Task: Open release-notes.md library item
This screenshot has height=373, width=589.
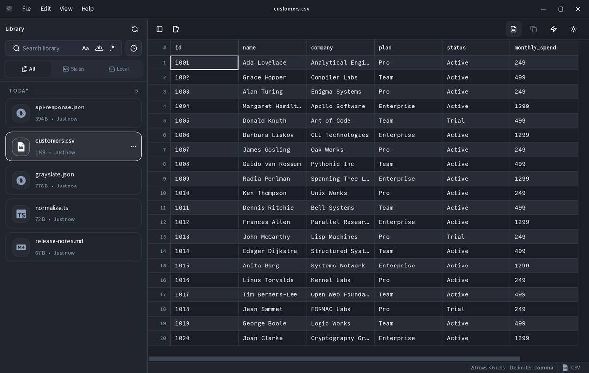Action: 74,247
